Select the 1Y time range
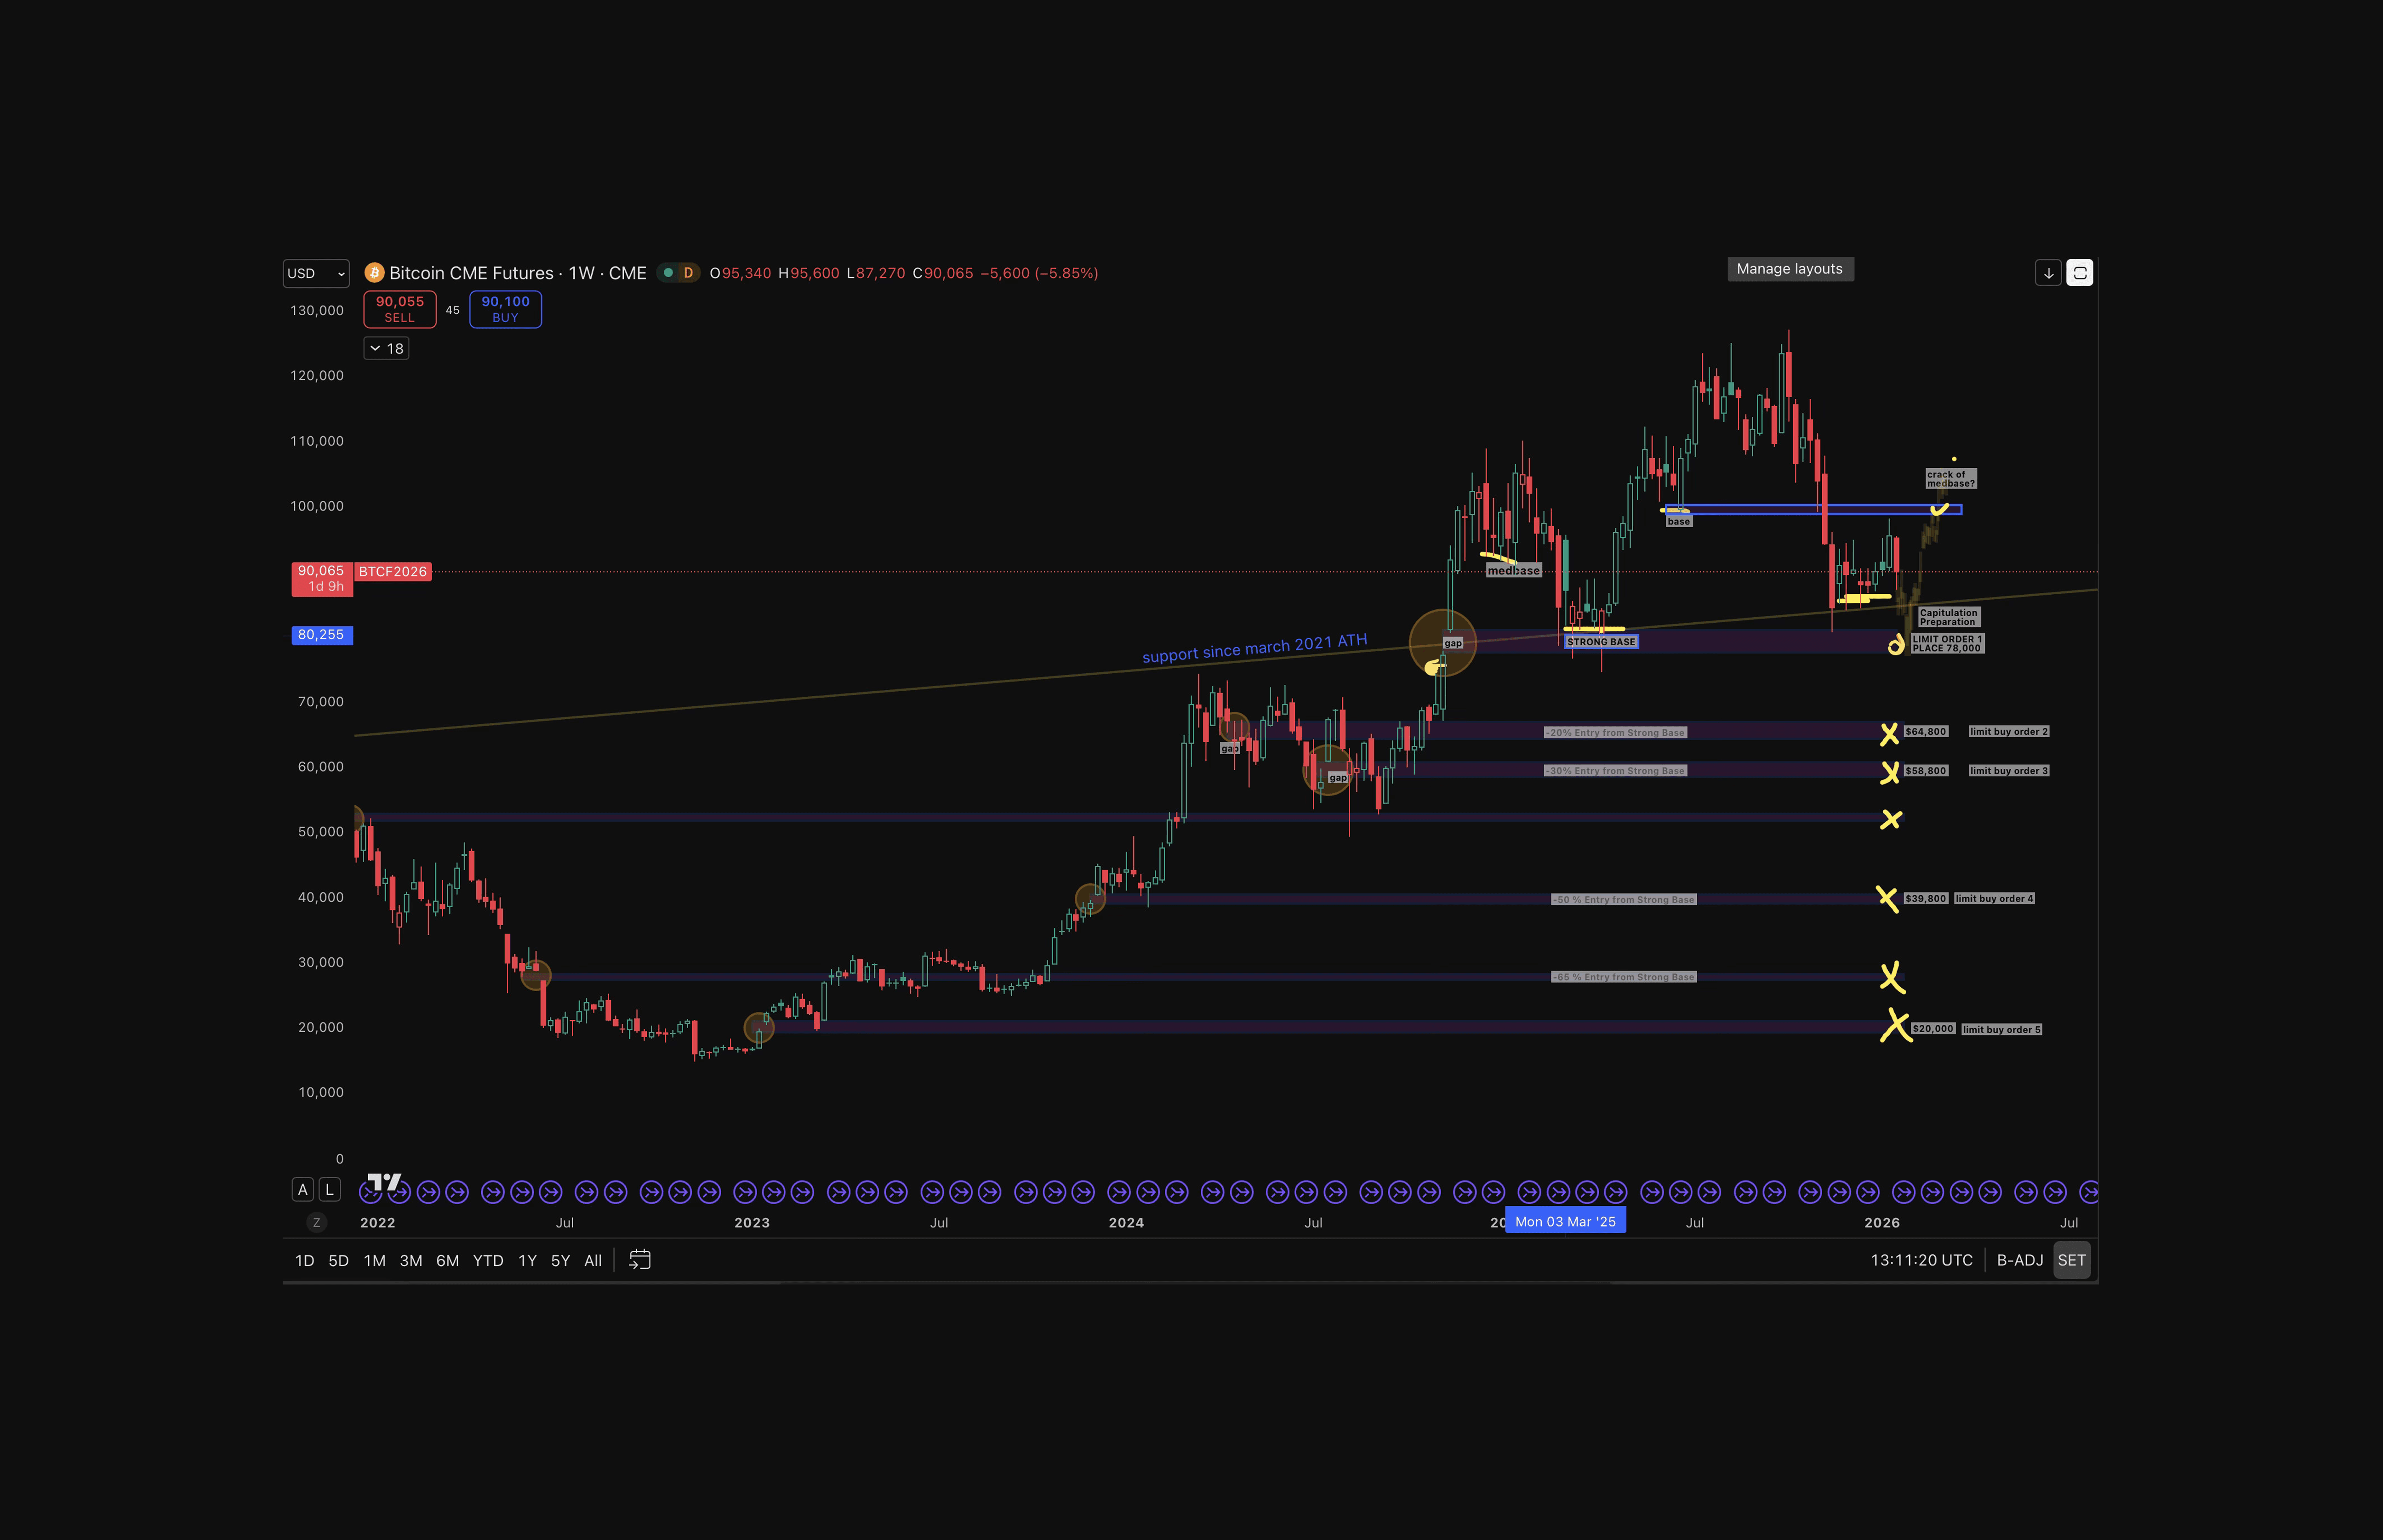Viewport: 2383px width, 1540px height. [x=527, y=1260]
